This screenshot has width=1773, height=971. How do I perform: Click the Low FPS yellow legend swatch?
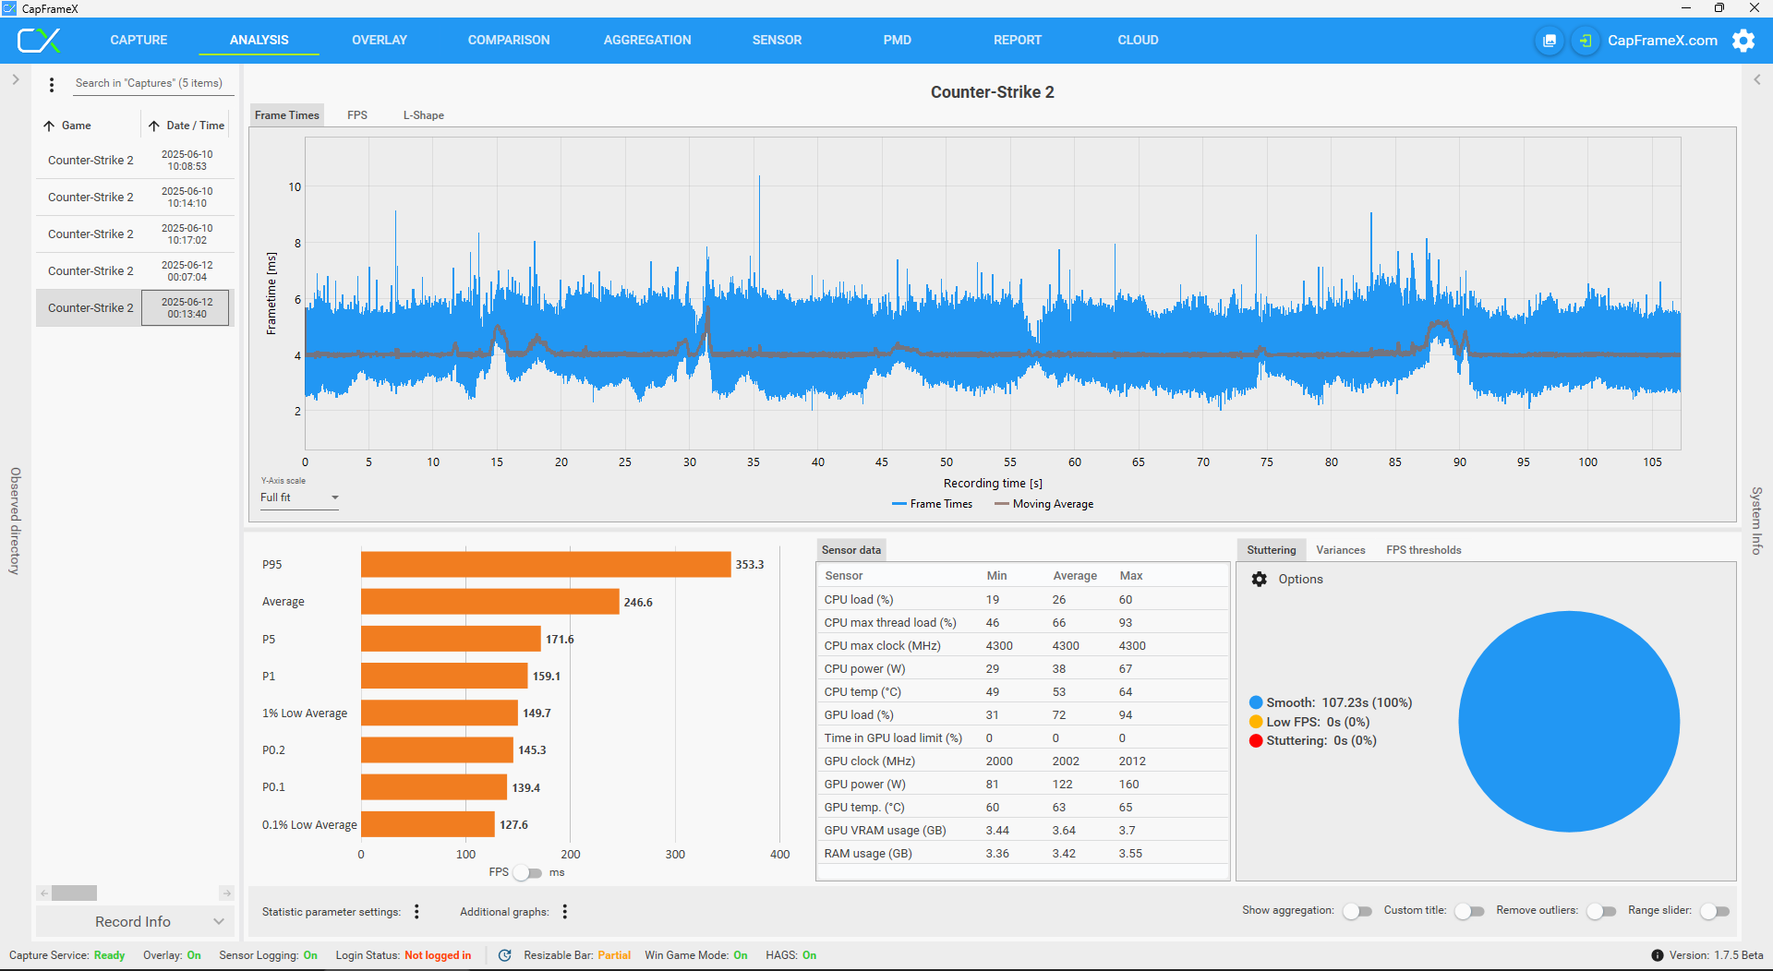click(x=1256, y=722)
